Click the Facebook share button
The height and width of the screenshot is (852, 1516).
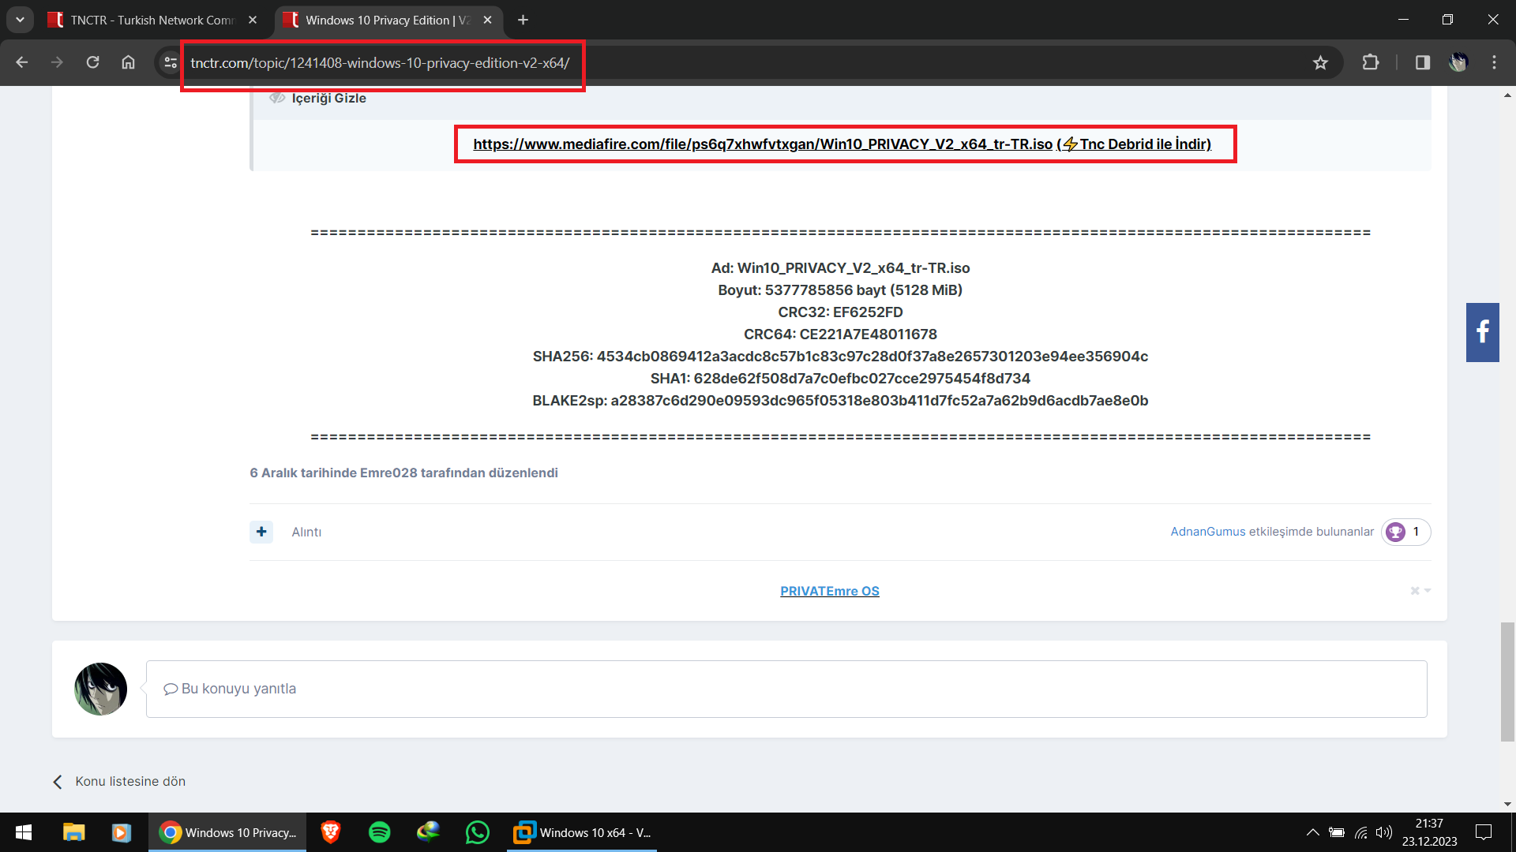tap(1482, 332)
